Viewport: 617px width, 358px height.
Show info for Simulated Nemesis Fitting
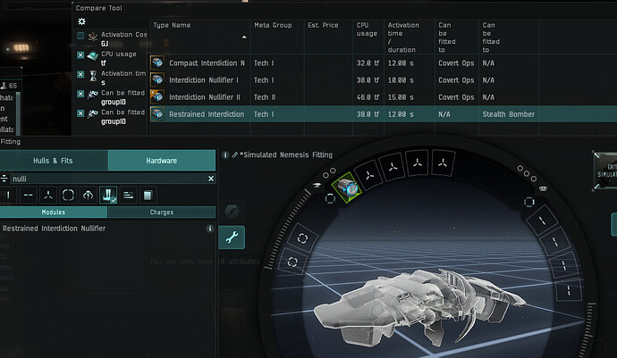point(225,154)
